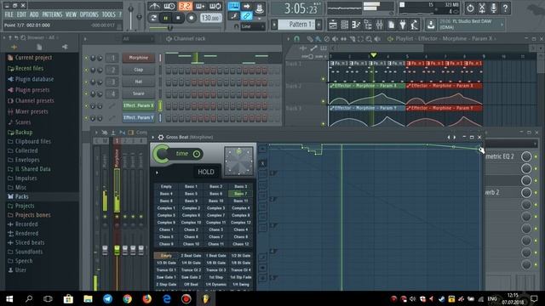Open the EDIT menu
Image resolution: width=545 pixels, height=306 pixels.
21,14
